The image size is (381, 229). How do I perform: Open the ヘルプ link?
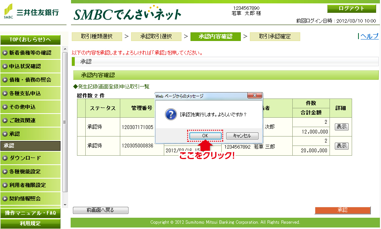click(369, 36)
